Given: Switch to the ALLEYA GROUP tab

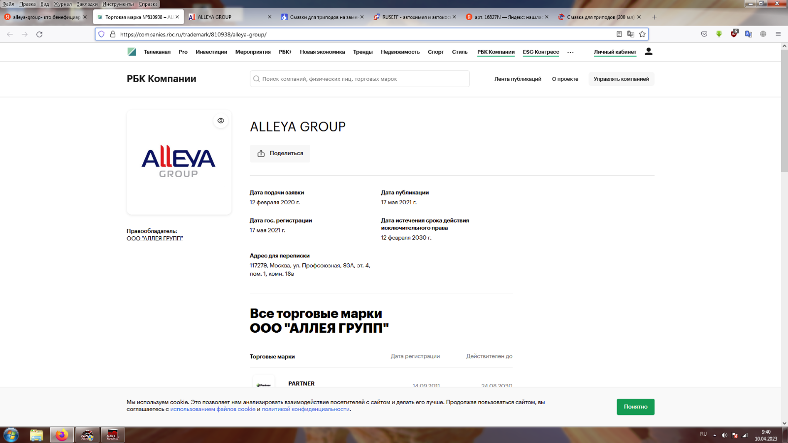Looking at the screenshot, I should point(230,17).
